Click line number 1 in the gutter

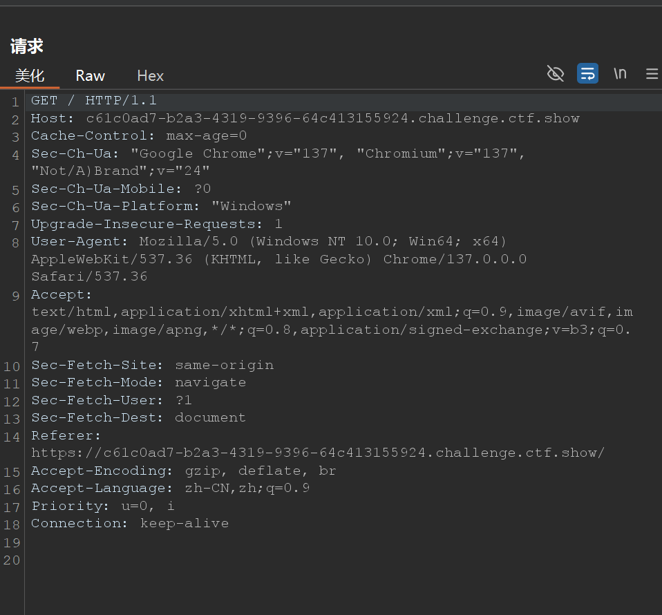pyautogui.click(x=15, y=100)
